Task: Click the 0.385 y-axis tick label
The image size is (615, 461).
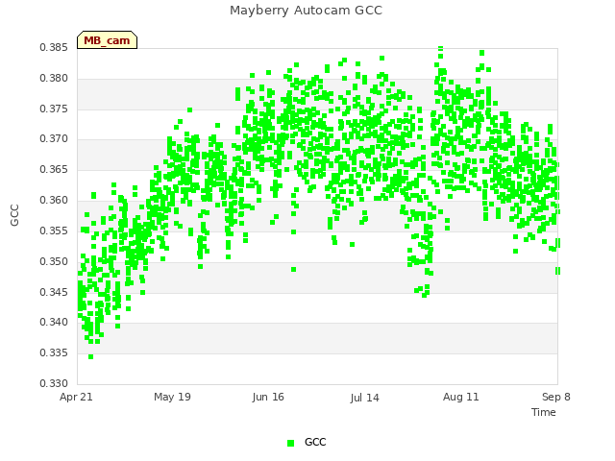Action: pyautogui.click(x=54, y=48)
